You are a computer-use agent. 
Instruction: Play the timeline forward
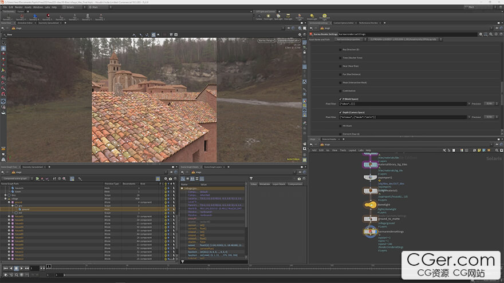click(x=22, y=268)
